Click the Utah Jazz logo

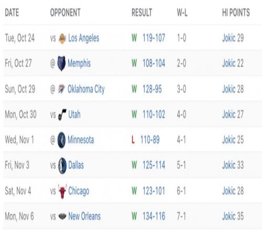[62, 114]
